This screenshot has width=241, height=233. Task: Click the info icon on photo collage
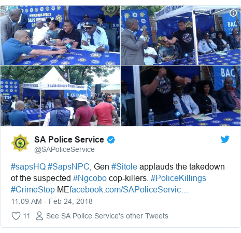click(x=233, y=13)
